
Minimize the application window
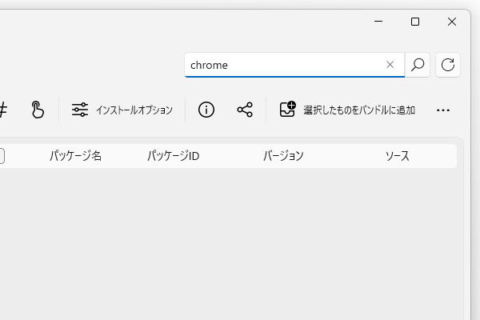point(378,22)
